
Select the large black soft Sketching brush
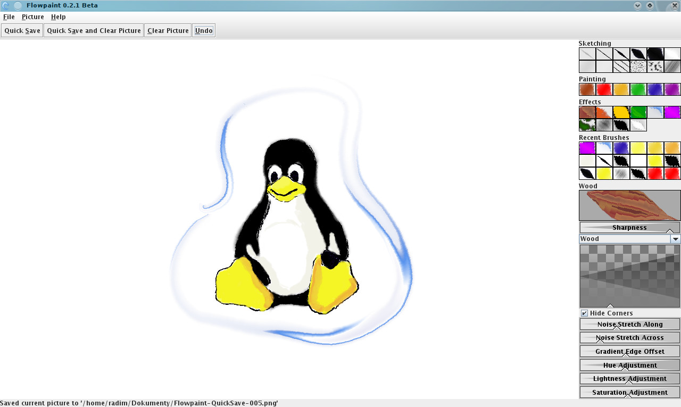655,54
